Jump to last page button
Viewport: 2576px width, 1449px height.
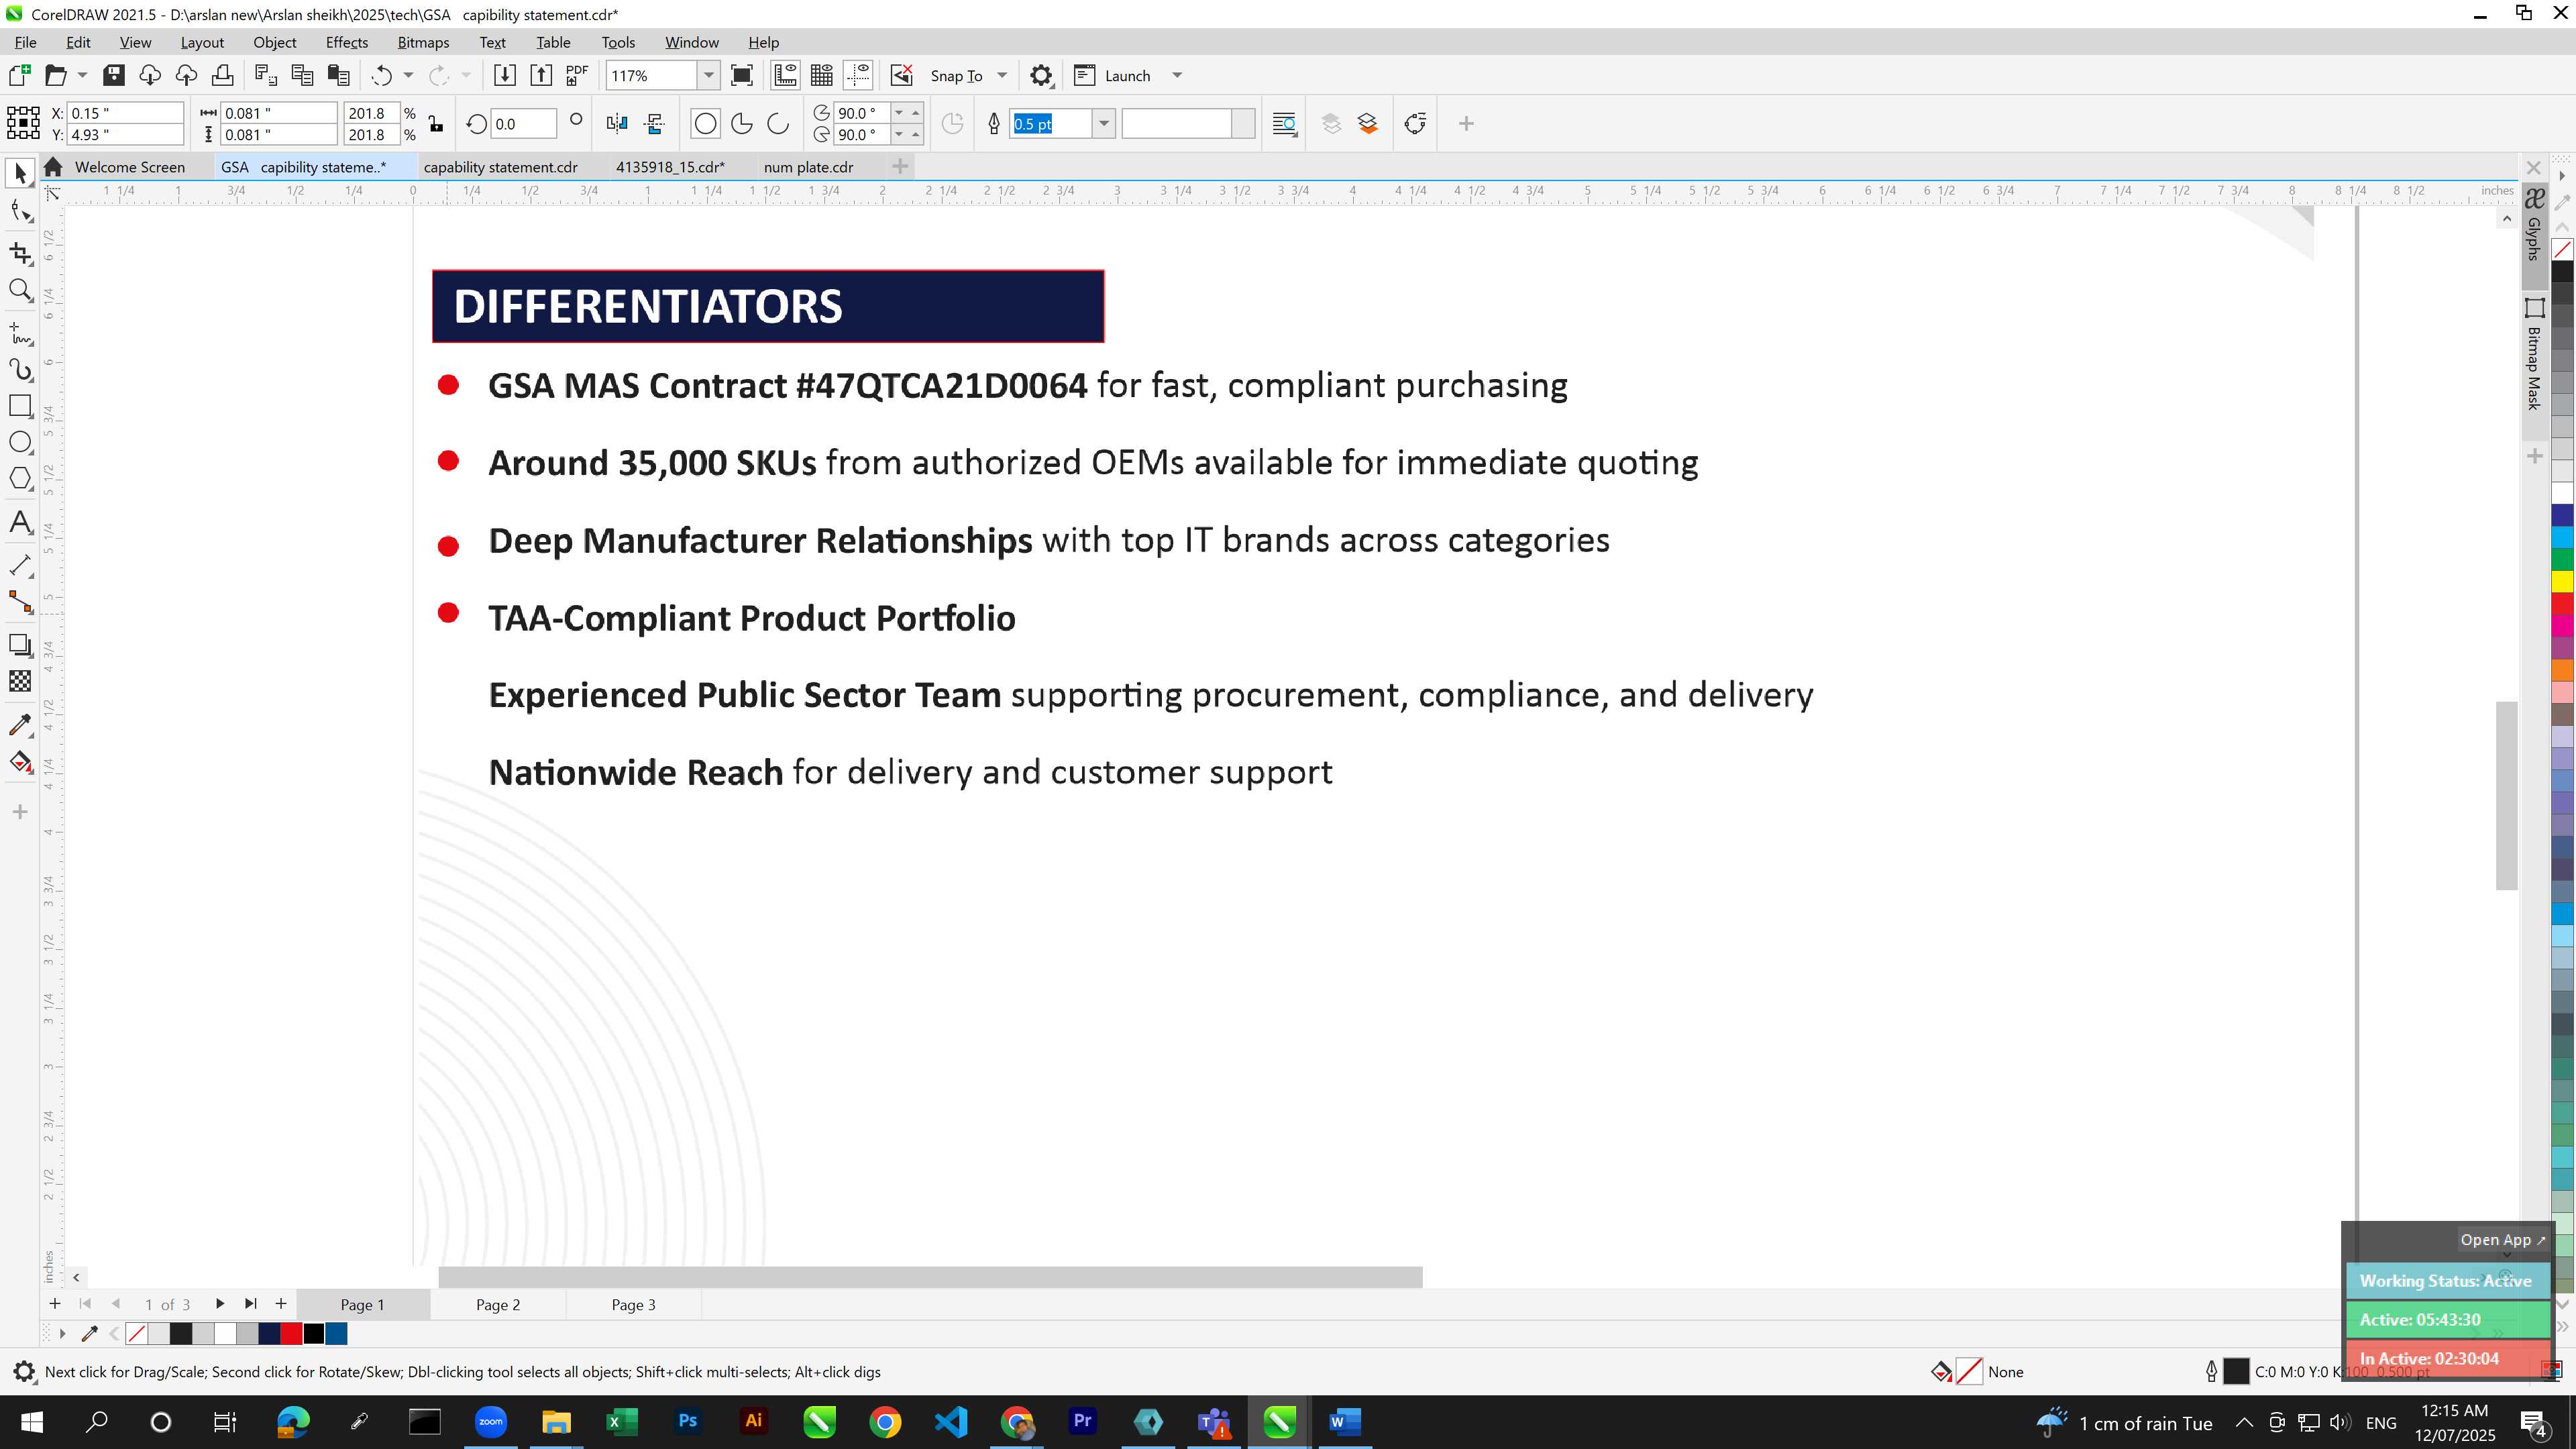tap(251, 1304)
